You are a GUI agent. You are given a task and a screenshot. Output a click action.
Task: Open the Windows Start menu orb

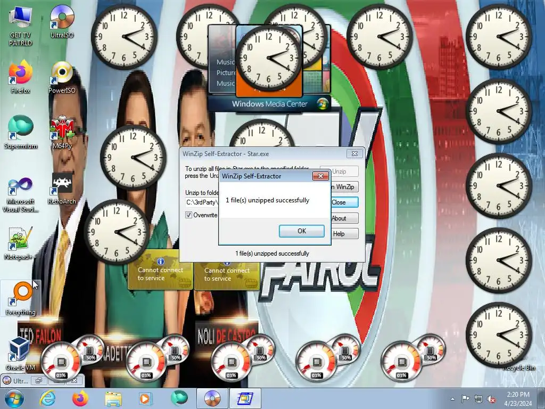pyautogui.click(x=14, y=398)
